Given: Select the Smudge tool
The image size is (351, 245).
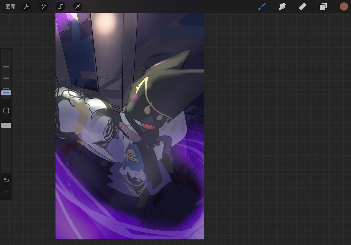Looking at the screenshot, I should 282,6.
